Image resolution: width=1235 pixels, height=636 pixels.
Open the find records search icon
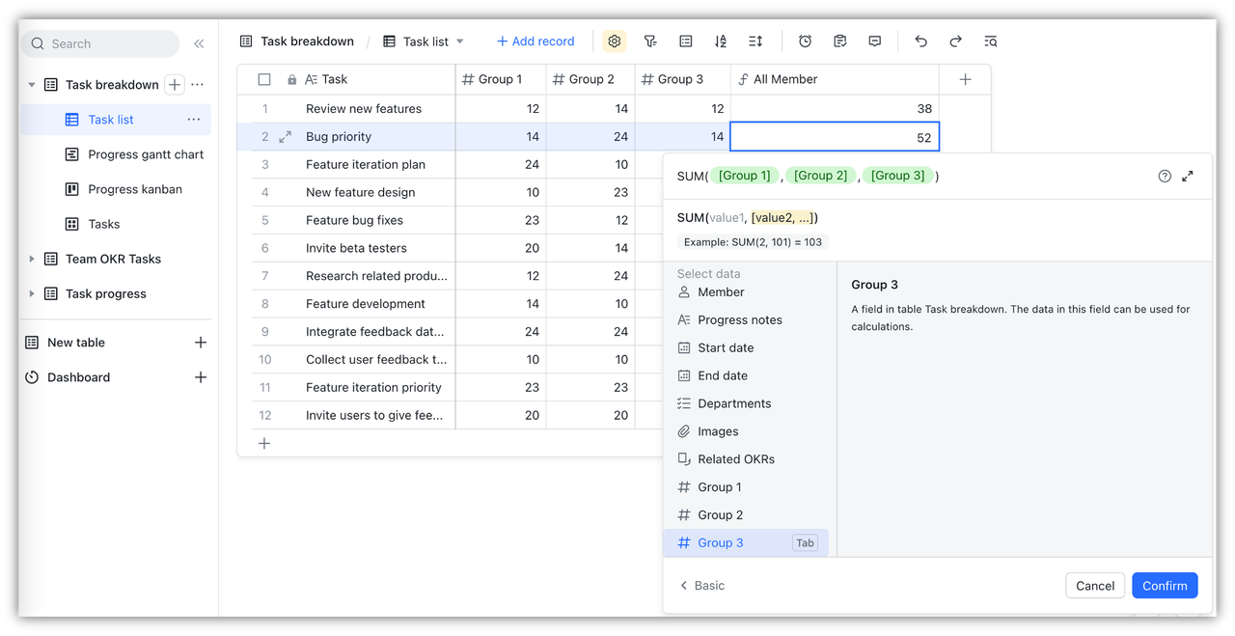(990, 41)
